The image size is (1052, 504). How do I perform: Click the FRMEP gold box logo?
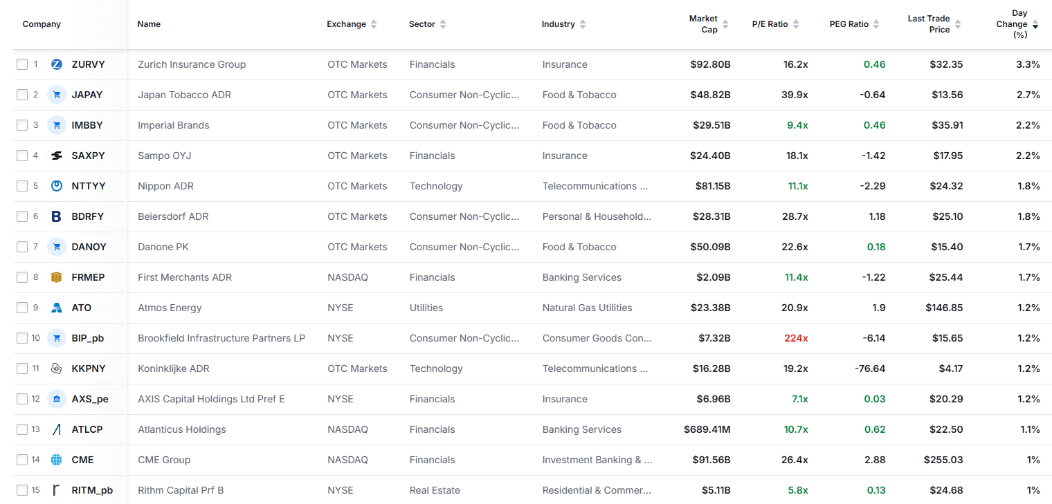pos(57,277)
